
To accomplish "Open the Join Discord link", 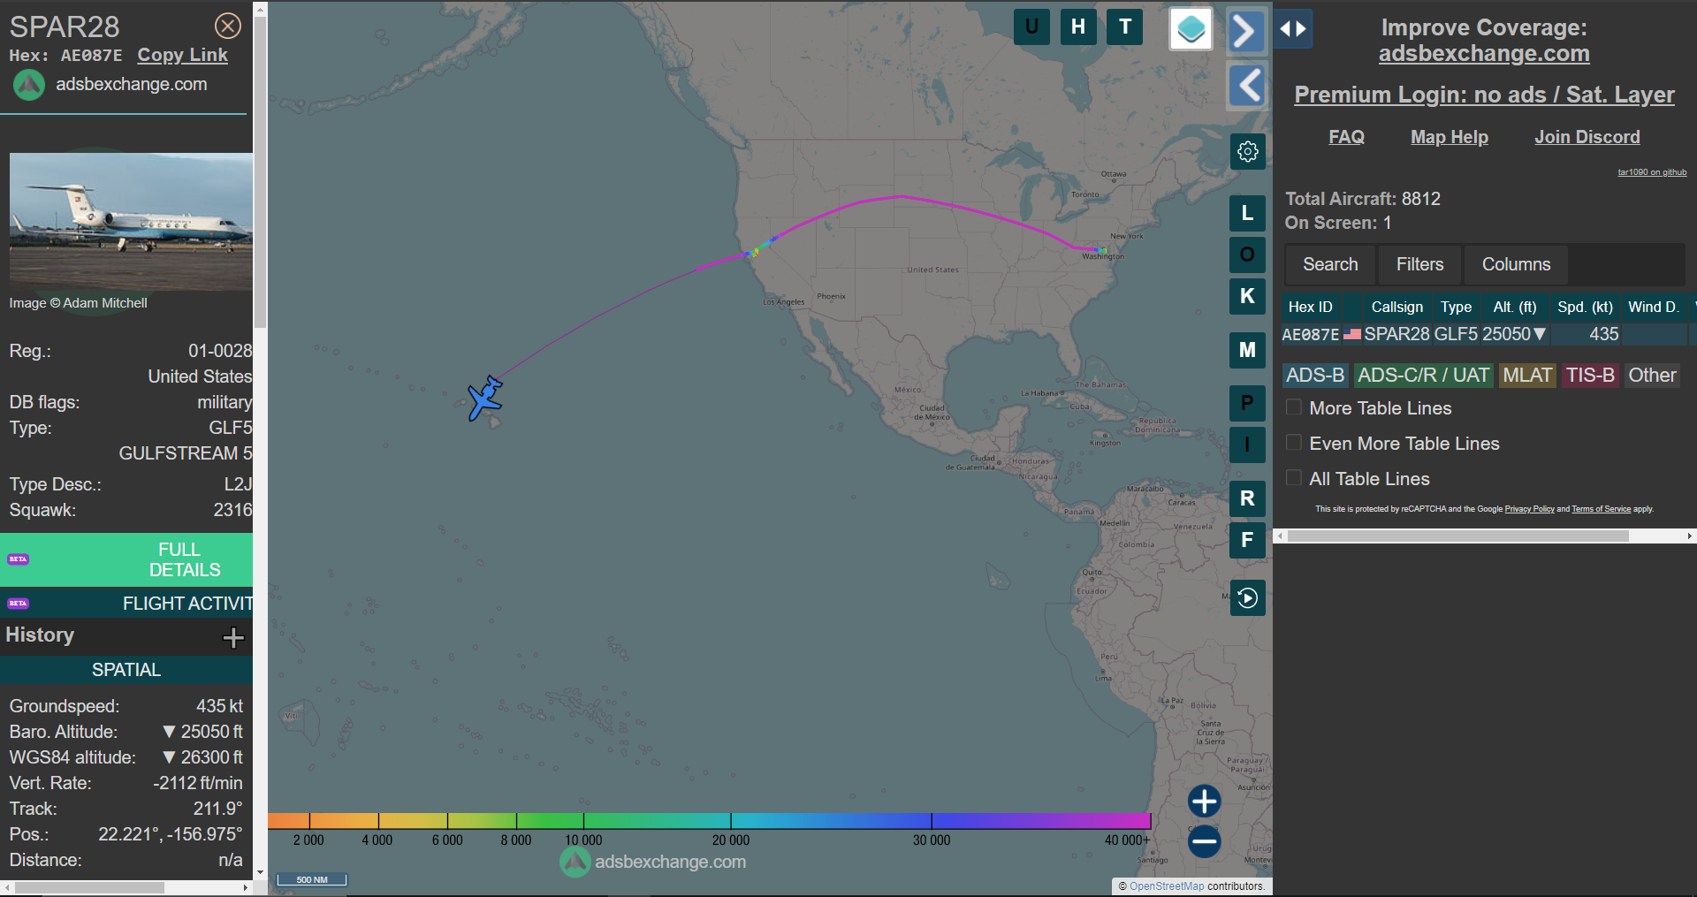I will (1587, 137).
